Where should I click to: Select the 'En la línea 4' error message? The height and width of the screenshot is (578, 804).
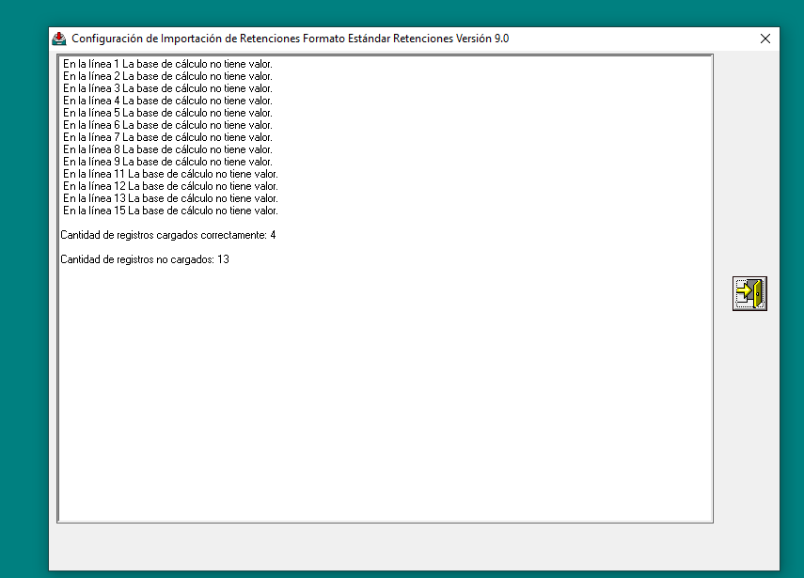tap(167, 101)
